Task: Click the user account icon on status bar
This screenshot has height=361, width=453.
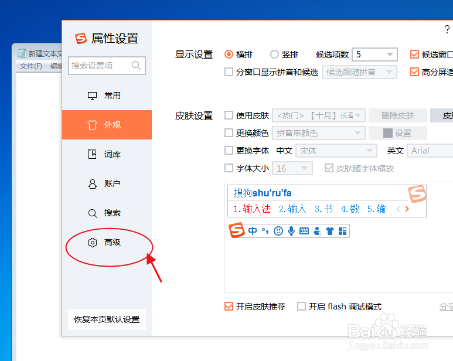Action: tap(317, 231)
